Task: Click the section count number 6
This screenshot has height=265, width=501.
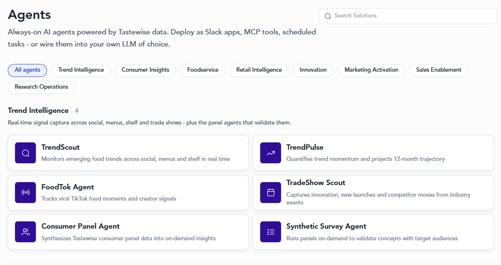Action: coord(77,110)
